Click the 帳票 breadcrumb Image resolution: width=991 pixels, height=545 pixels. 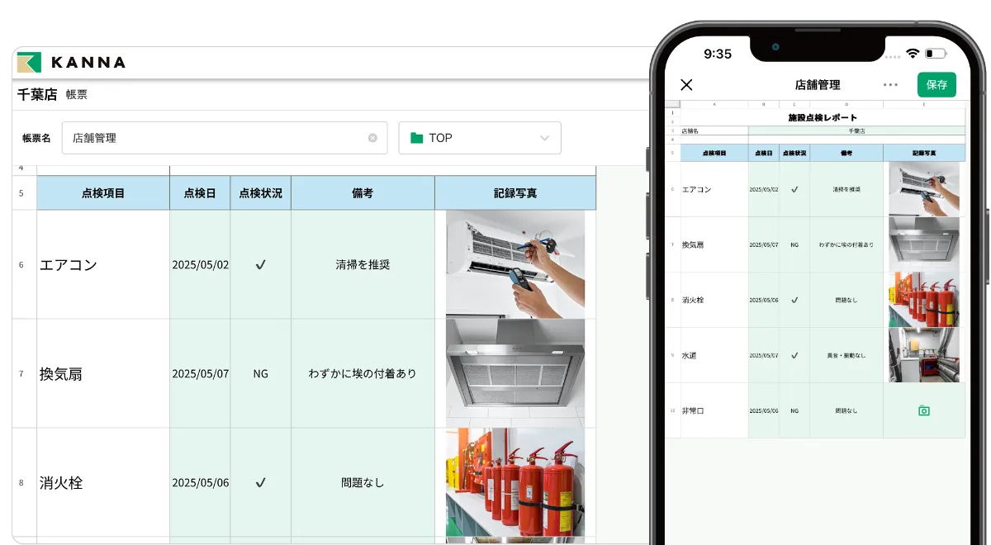click(77, 94)
